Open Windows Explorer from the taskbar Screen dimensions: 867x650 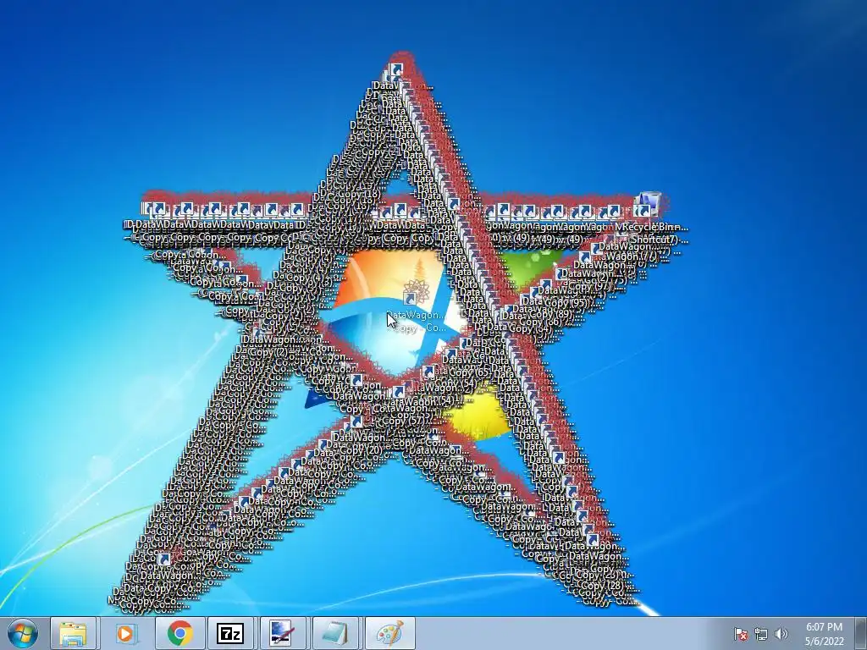(73, 633)
